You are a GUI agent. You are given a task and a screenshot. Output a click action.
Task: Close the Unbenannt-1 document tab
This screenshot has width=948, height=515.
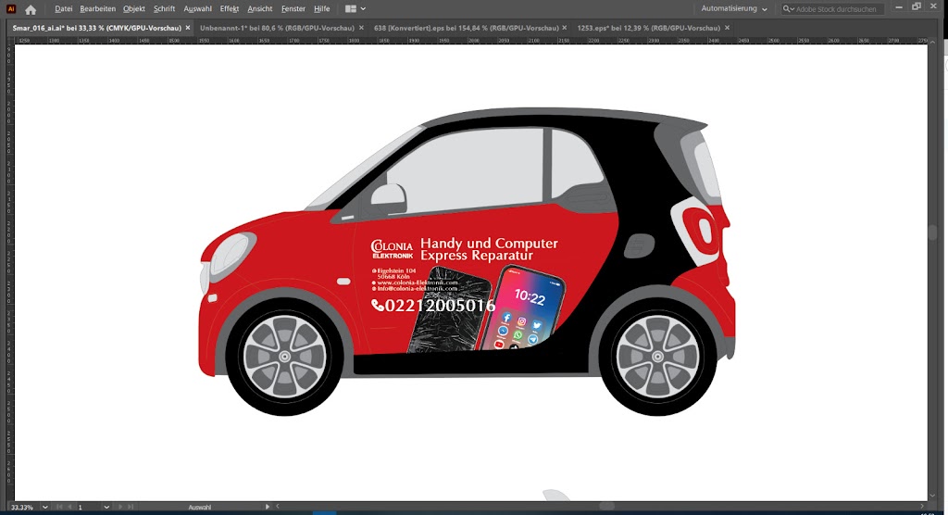pyautogui.click(x=362, y=28)
